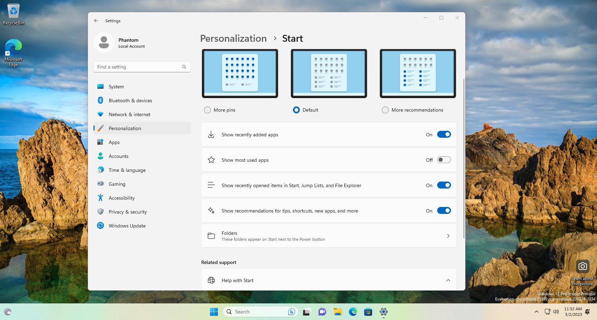Turn off recommendations for tips and shortcuts
Viewport: 597px width, 320px height.
click(x=444, y=210)
